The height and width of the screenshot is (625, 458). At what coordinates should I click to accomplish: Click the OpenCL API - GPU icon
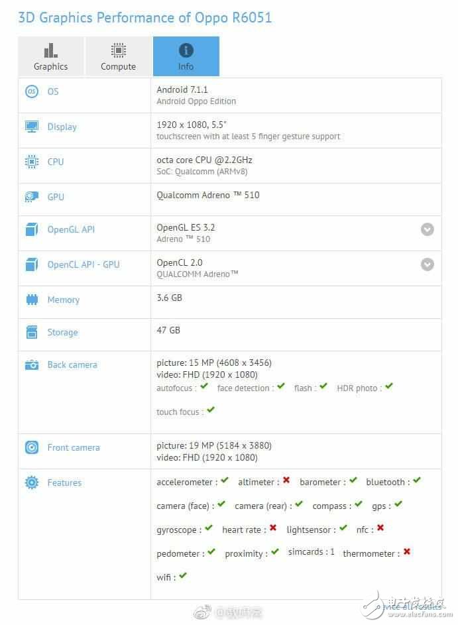(x=32, y=264)
